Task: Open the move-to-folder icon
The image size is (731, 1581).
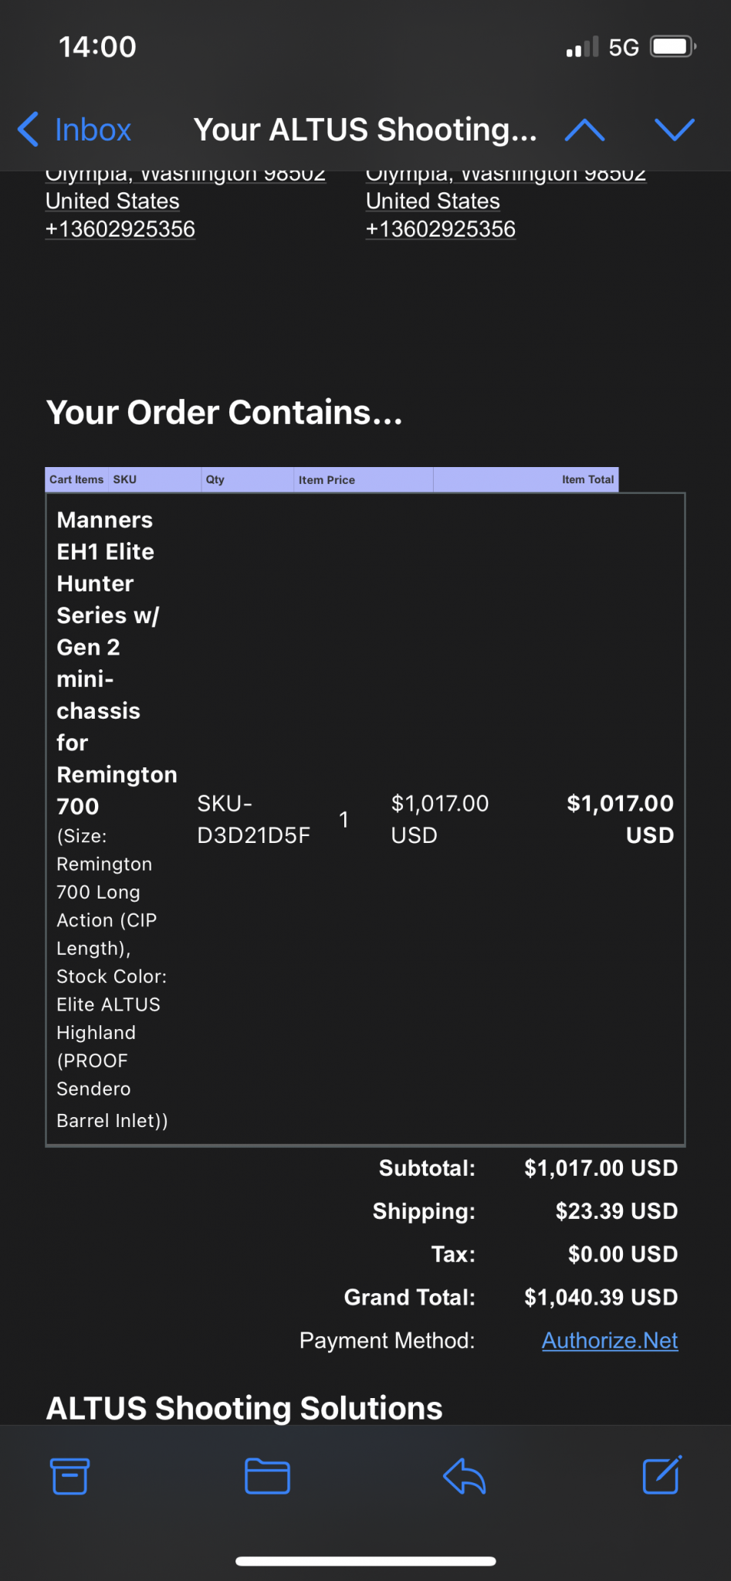Action: tap(267, 1476)
